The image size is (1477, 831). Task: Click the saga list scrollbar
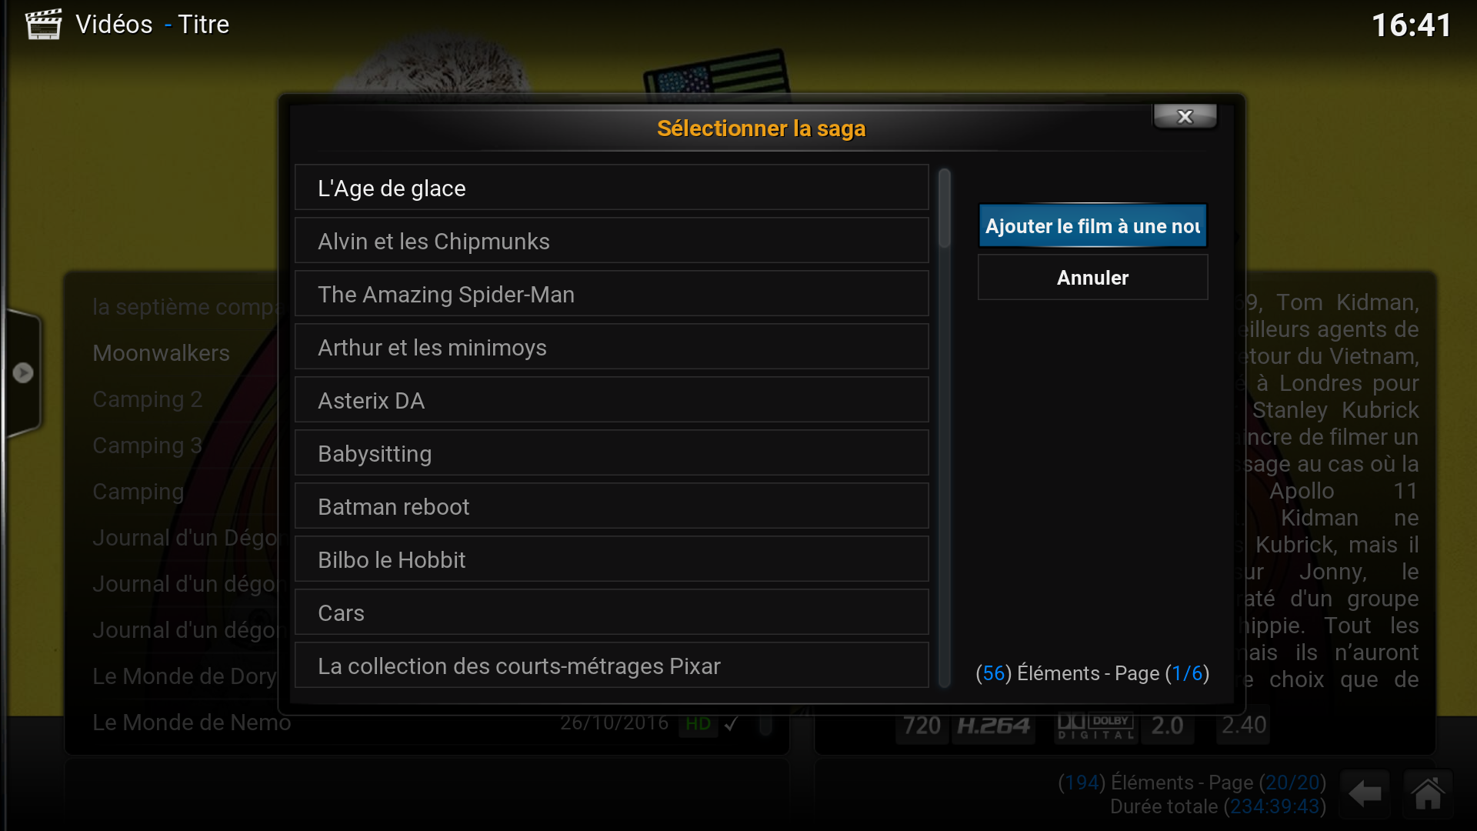click(945, 427)
